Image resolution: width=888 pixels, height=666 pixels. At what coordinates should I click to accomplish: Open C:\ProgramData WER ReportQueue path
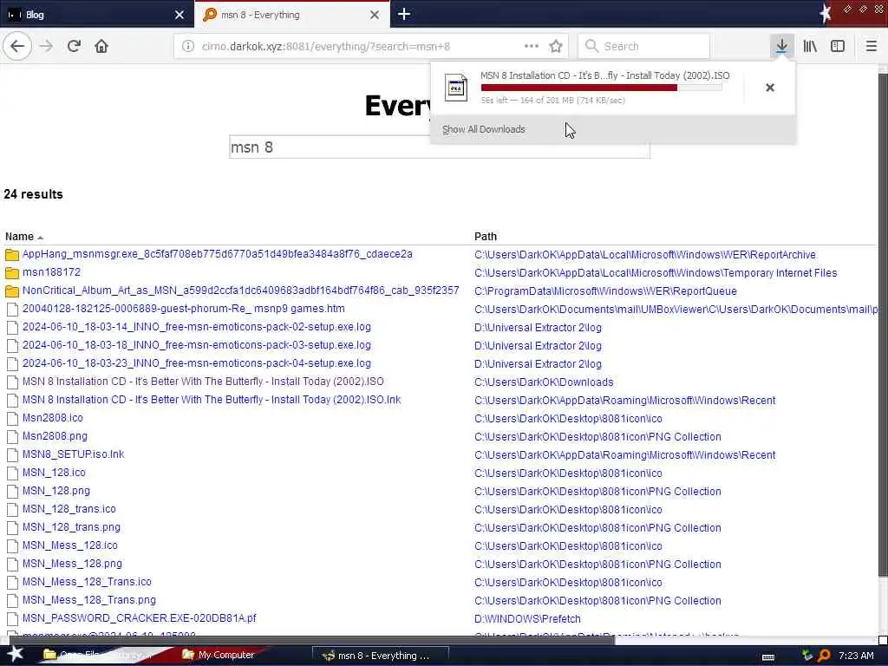[605, 291]
